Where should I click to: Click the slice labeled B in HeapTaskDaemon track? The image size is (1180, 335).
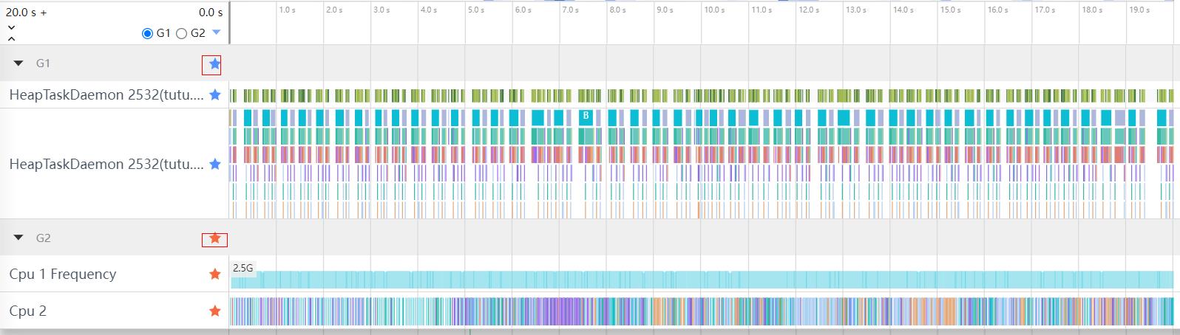[586, 116]
